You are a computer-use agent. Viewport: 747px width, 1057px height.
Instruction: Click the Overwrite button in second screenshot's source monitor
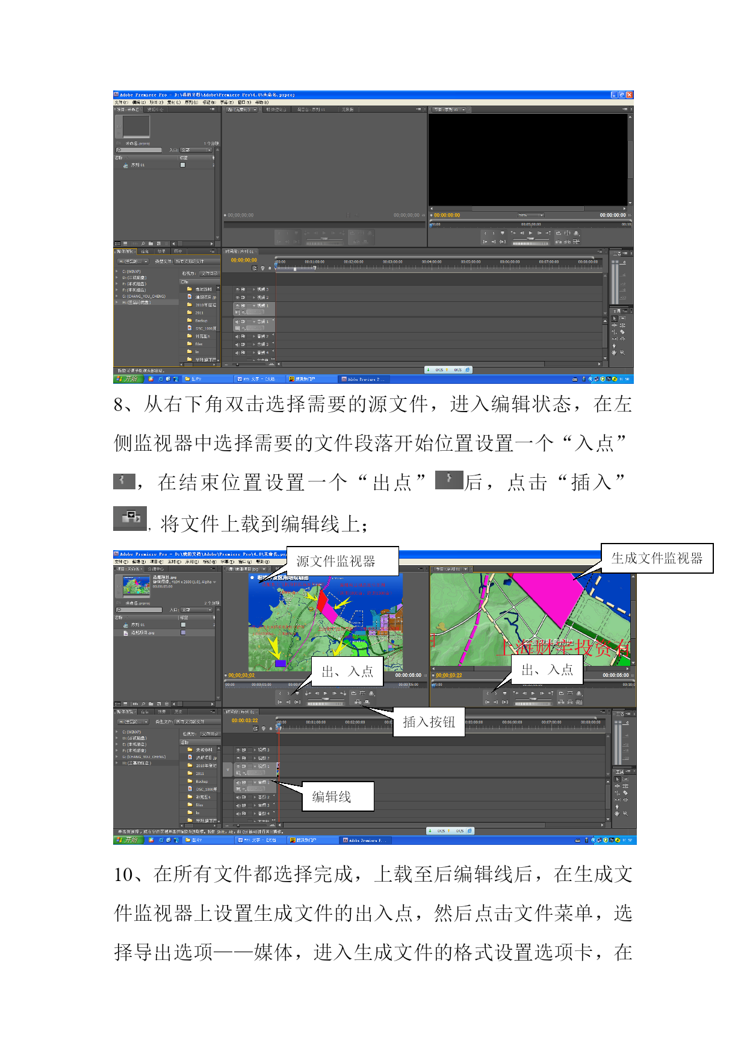click(367, 701)
